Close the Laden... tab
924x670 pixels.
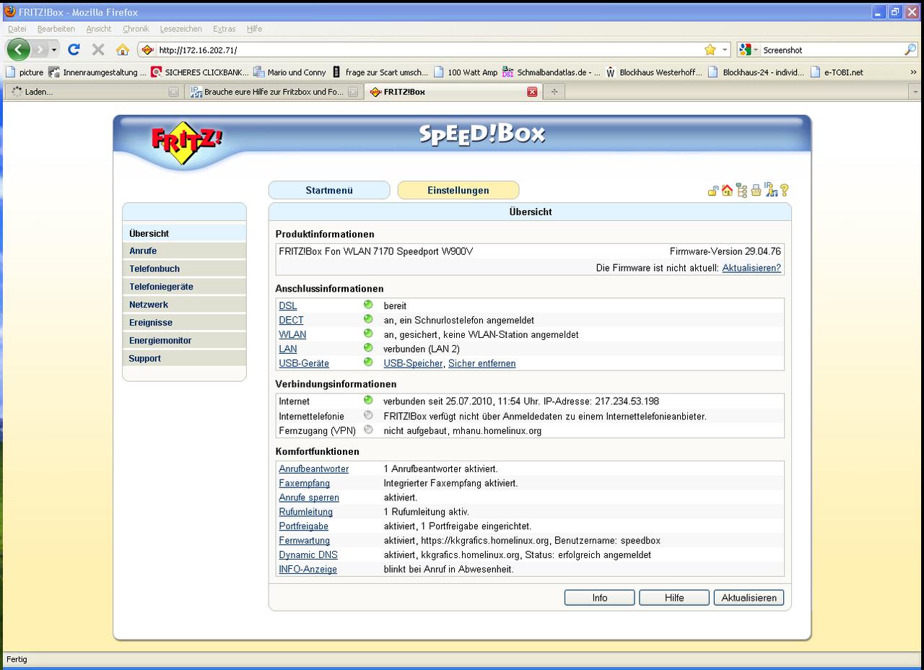[x=173, y=92]
